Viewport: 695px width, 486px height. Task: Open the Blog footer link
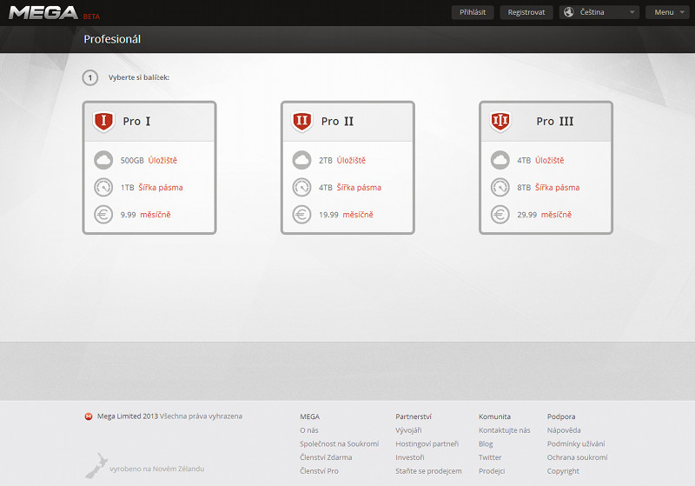pos(486,444)
